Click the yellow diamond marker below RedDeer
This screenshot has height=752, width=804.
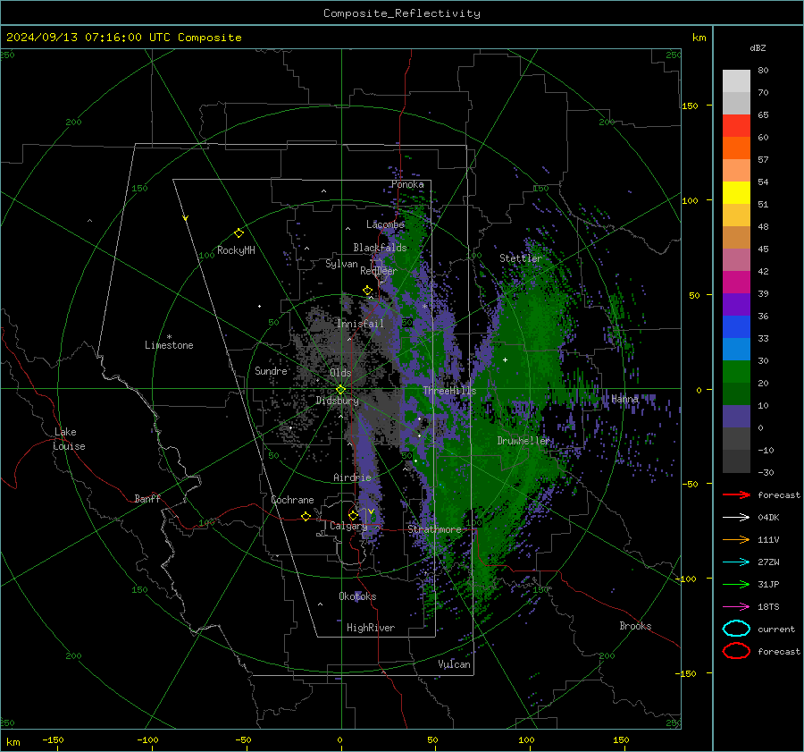tap(367, 291)
